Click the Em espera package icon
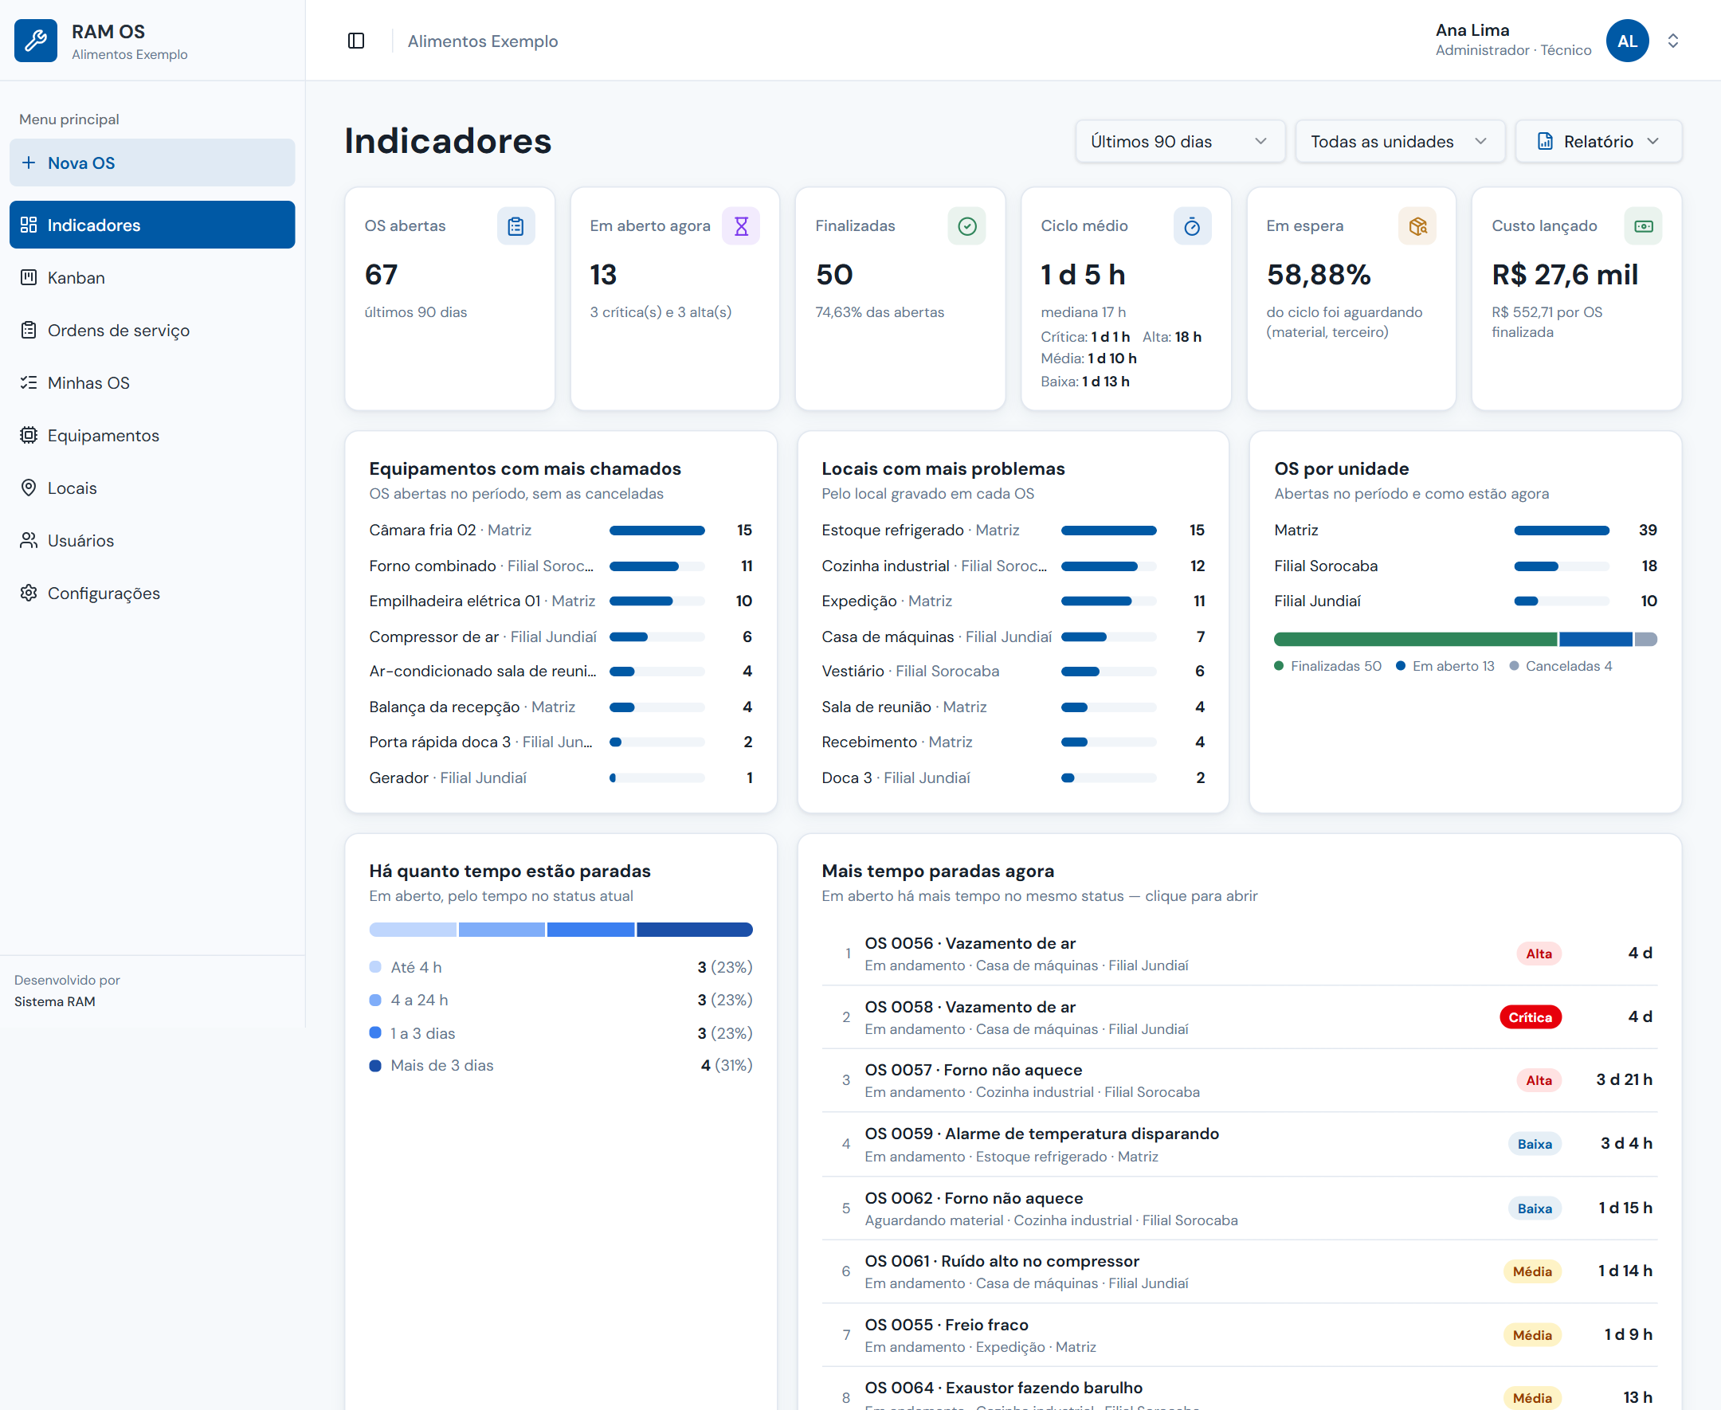This screenshot has width=1721, height=1410. 1417,225
